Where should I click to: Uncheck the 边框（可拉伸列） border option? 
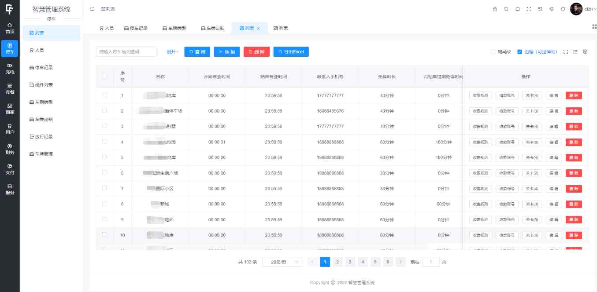519,51
